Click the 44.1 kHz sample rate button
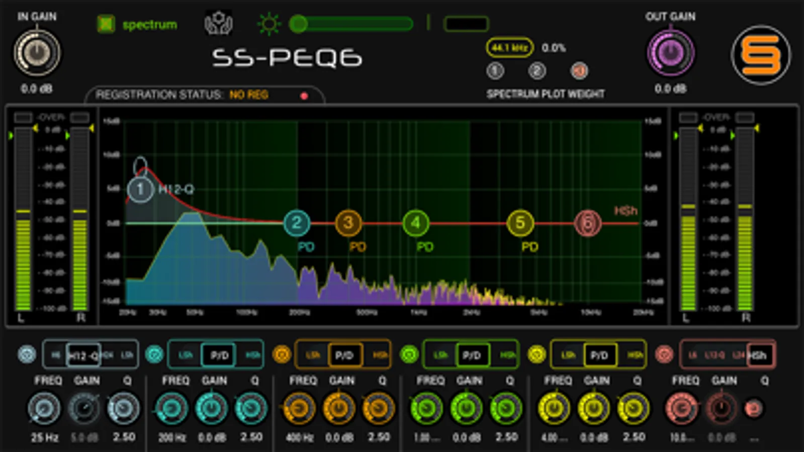This screenshot has height=452, width=804. point(509,48)
